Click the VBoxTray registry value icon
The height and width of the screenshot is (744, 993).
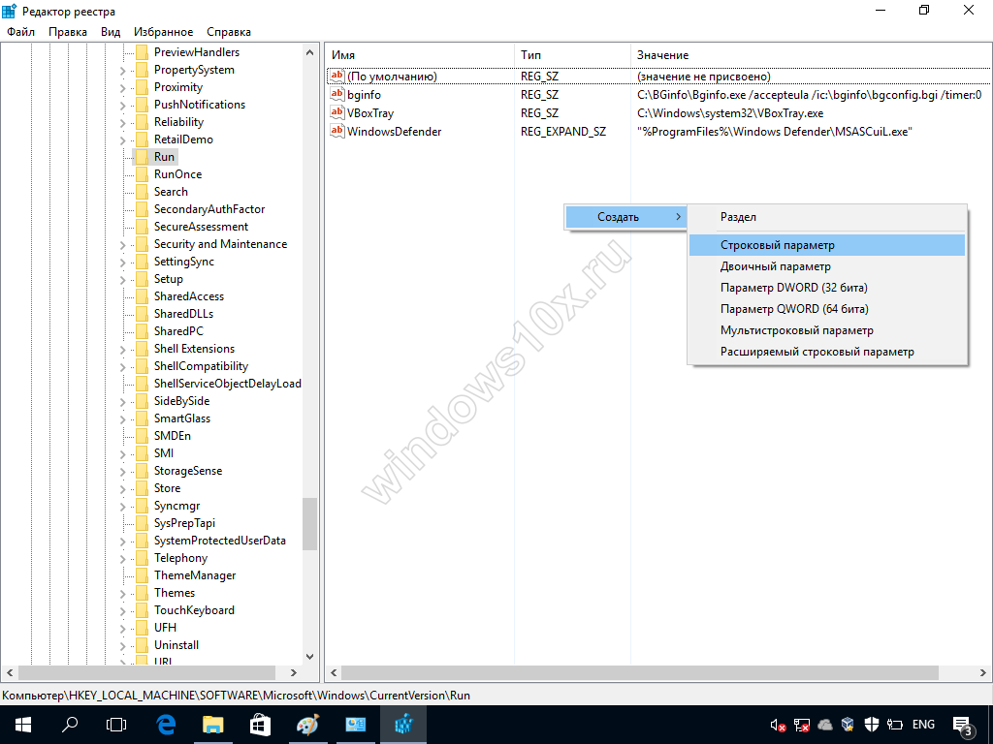[337, 113]
